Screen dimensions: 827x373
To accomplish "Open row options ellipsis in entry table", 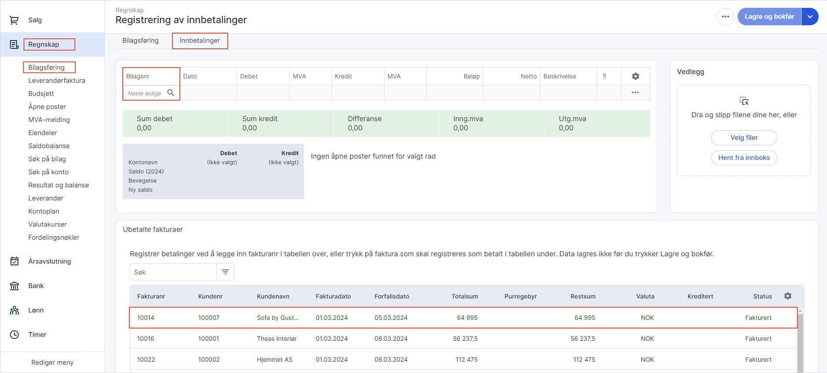I will 635,92.
